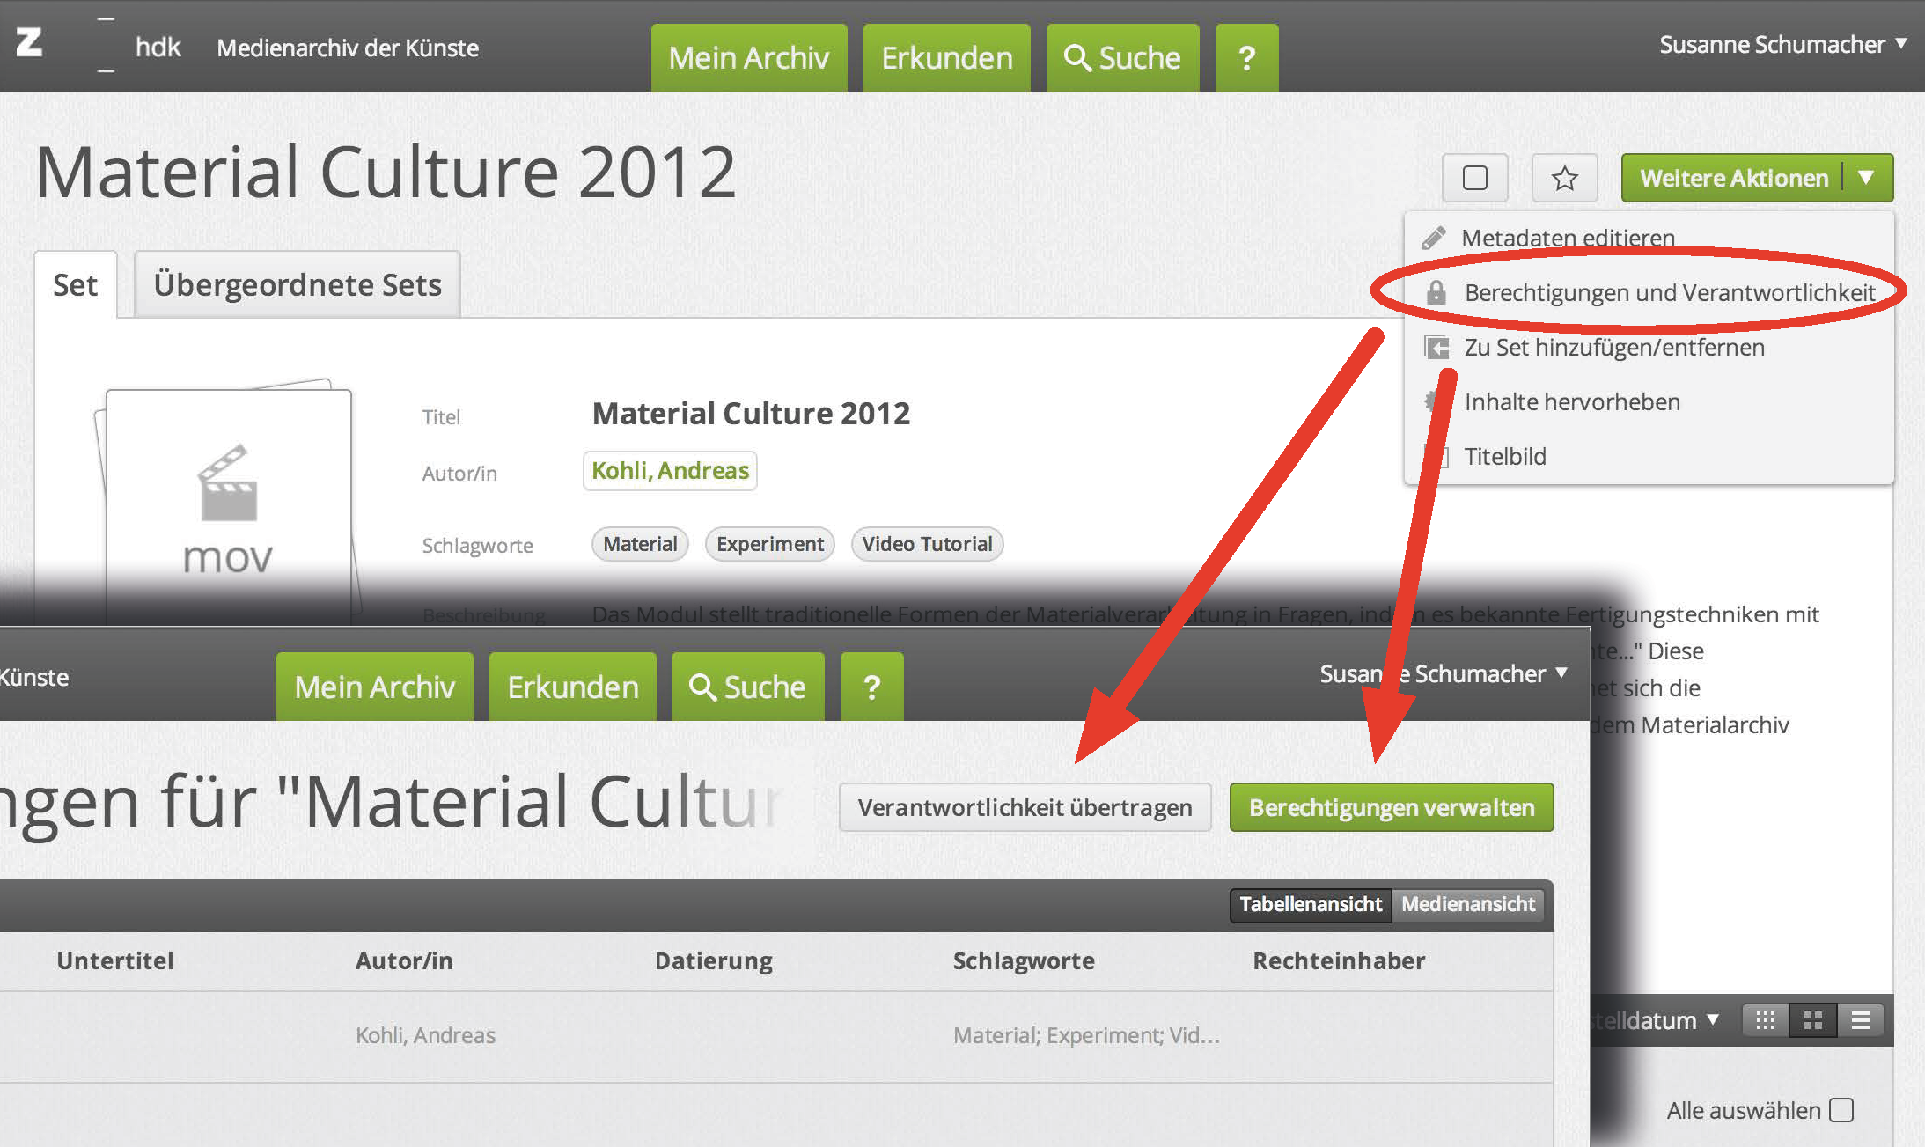Click the star favorite icon button

pyautogui.click(x=1564, y=179)
